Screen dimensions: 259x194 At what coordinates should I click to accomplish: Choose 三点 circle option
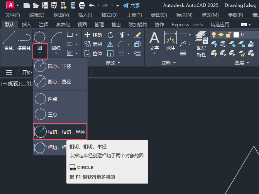[x=60, y=114]
